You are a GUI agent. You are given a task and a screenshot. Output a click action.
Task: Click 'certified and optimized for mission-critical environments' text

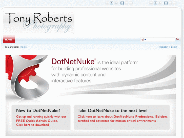(117, 121)
